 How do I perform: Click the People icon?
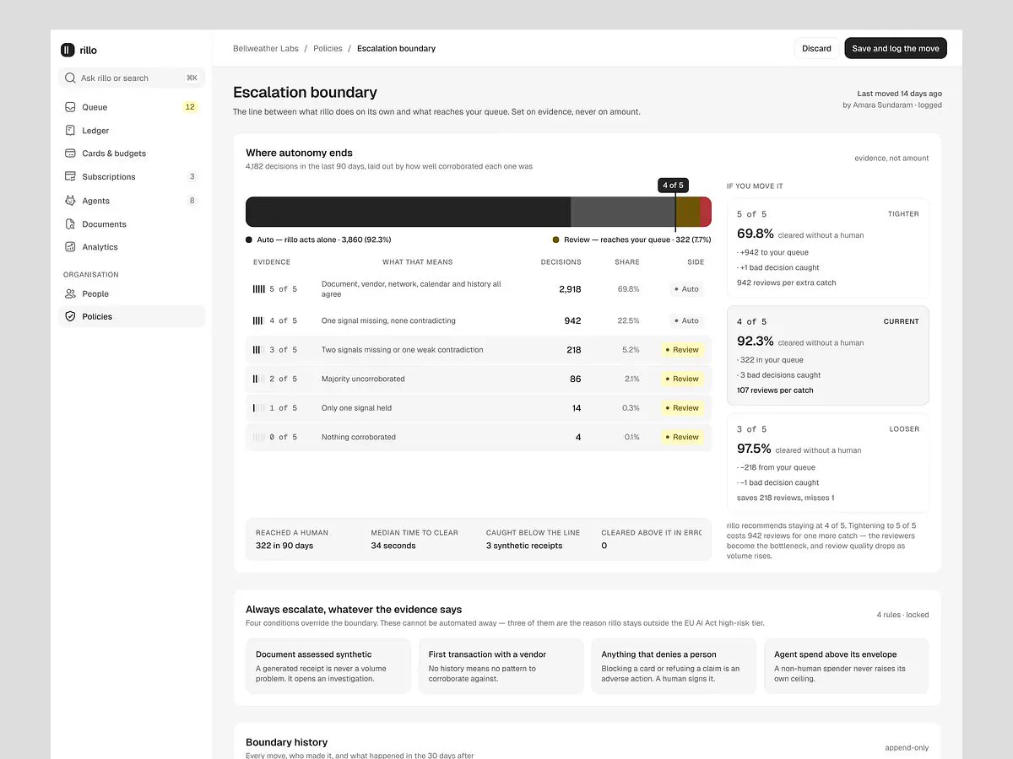click(x=70, y=293)
